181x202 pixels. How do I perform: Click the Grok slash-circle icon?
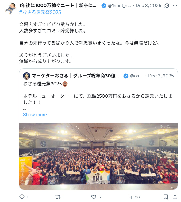(x=167, y=6)
